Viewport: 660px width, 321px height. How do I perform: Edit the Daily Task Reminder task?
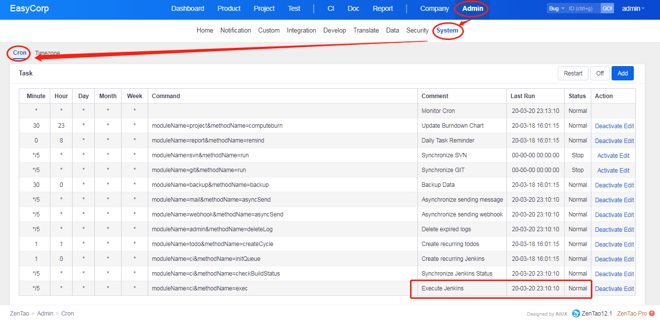[x=629, y=141]
